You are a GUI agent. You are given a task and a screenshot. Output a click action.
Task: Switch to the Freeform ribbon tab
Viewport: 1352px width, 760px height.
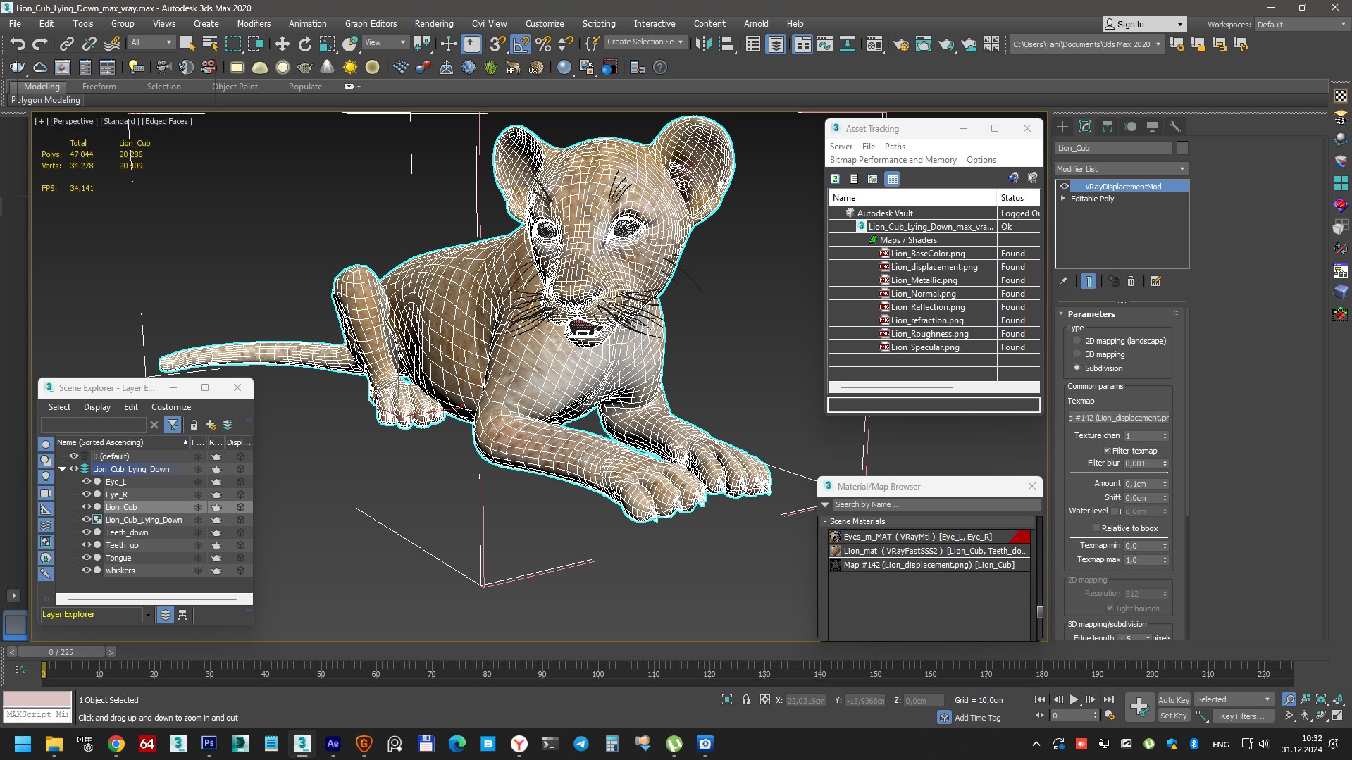pyautogui.click(x=99, y=87)
